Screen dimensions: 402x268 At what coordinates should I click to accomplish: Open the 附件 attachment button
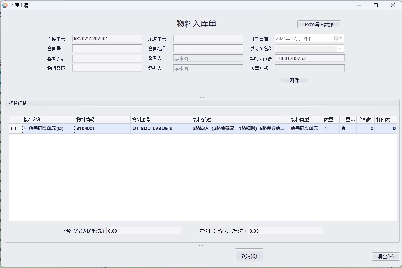(294, 81)
